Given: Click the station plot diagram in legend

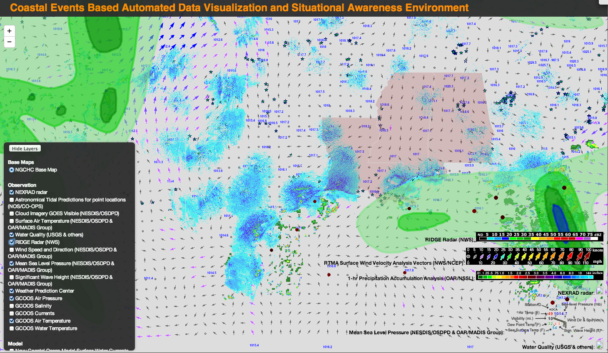Looking at the screenshot, I should pyautogui.click(x=555, y=318).
